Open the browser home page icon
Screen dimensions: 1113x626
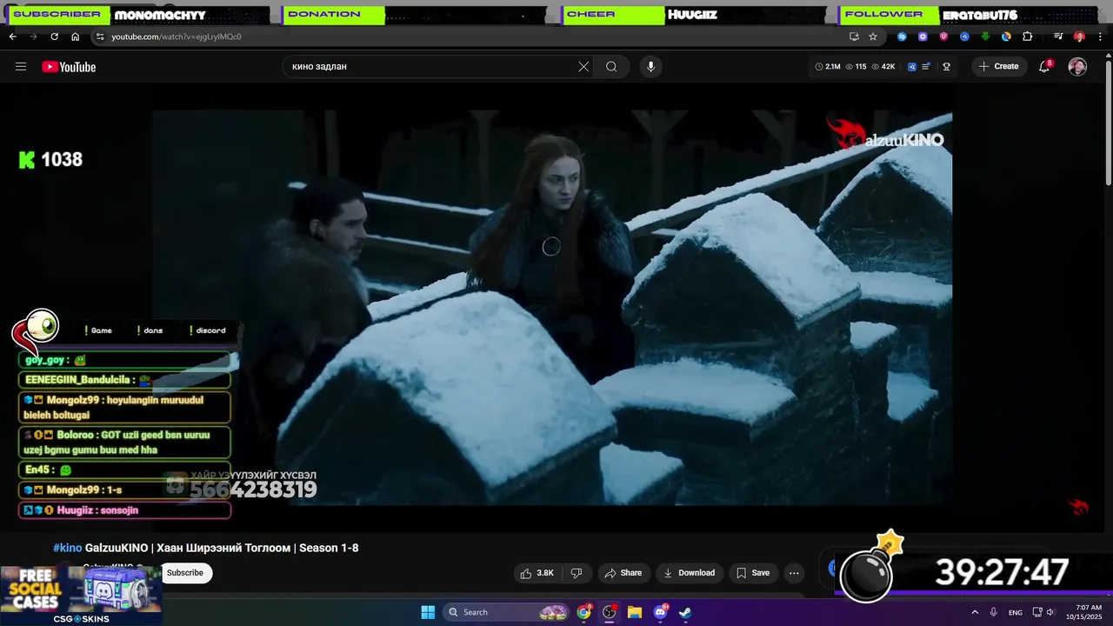(x=75, y=37)
